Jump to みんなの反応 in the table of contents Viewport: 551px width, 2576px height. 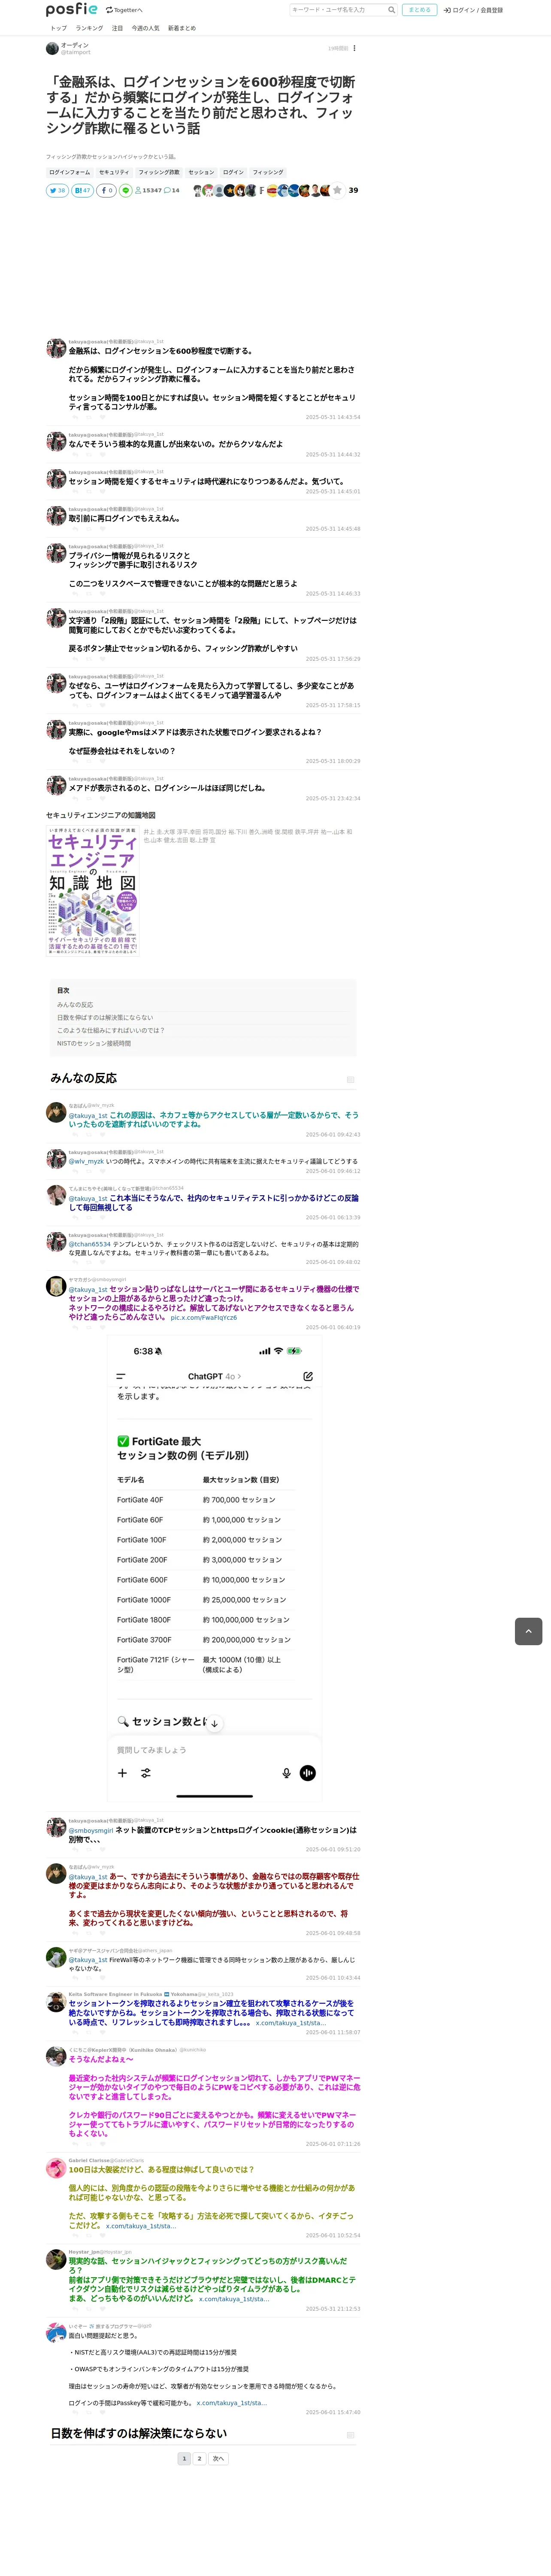click(x=75, y=1005)
